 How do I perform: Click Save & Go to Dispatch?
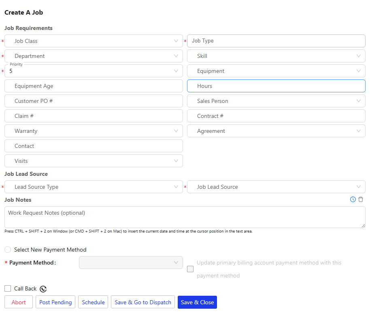143,302
